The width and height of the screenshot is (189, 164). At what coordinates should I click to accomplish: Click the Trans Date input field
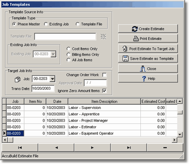43,88
